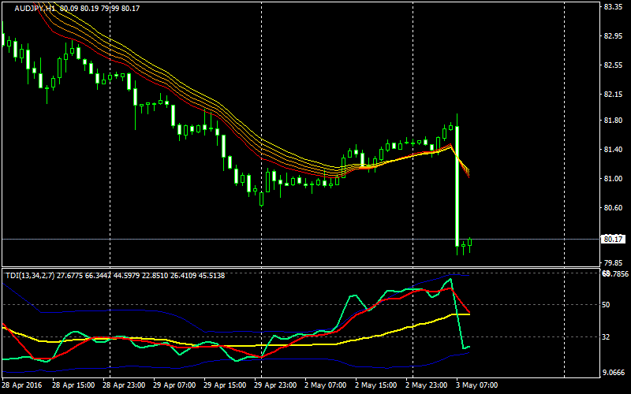The image size is (631, 394).
Task: Click the 83.35 price axis label
Action: click(613, 7)
